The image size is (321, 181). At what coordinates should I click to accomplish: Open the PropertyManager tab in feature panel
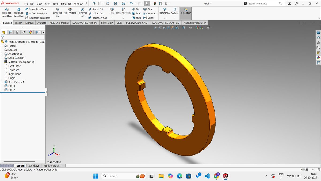pyautogui.click(x=10, y=32)
